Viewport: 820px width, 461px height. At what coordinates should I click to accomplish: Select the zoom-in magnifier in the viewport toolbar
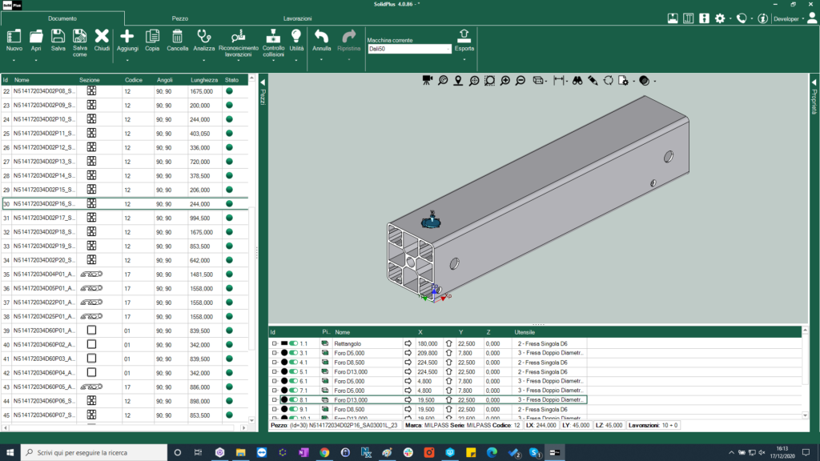tap(504, 81)
